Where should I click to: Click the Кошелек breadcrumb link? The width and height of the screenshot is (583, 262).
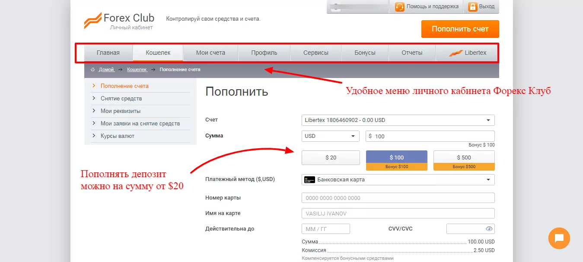pyautogui.click(x=137, y=69)
